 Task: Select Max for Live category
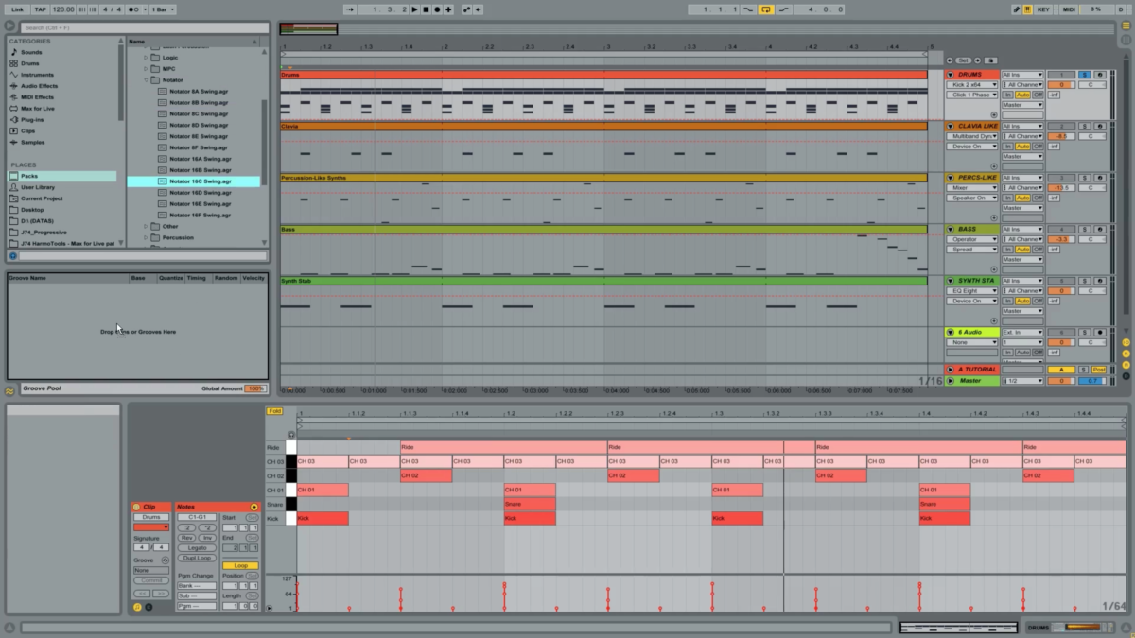(x=38, y=108)
